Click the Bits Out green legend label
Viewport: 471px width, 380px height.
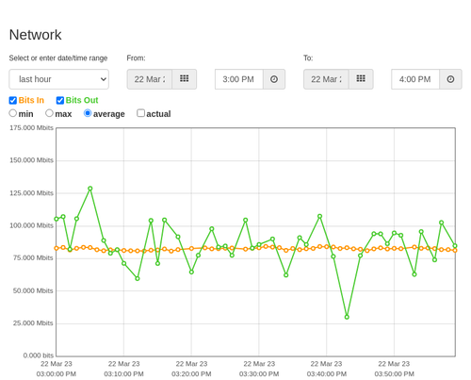[x=82, y=100]
